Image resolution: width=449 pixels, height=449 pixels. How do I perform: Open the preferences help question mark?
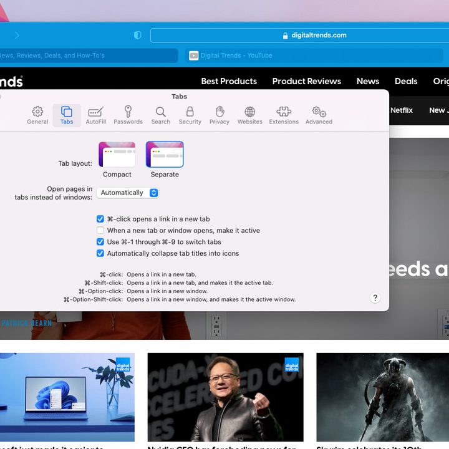click(375, 298)
